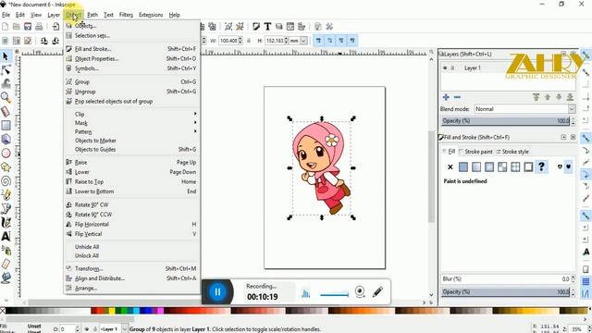Click the remove layer minus icon
Screen dimensions: 592x333
coord(457,97)
